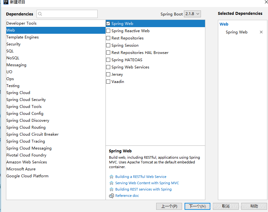Choose Spring Cloud Tools category
The width and height of the screenshot is (268, 212).
click(56, 107)
